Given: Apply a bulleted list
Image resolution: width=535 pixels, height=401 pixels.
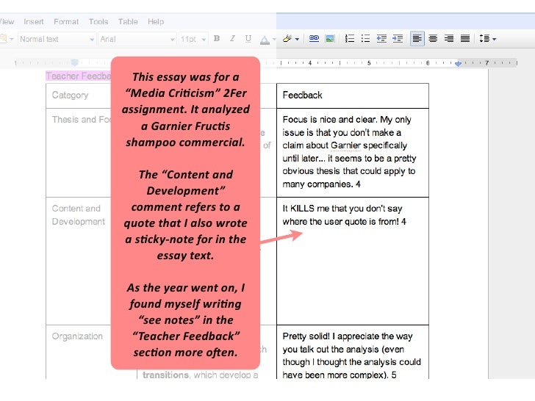Looking at the screenshot, I should coord(365,38).
